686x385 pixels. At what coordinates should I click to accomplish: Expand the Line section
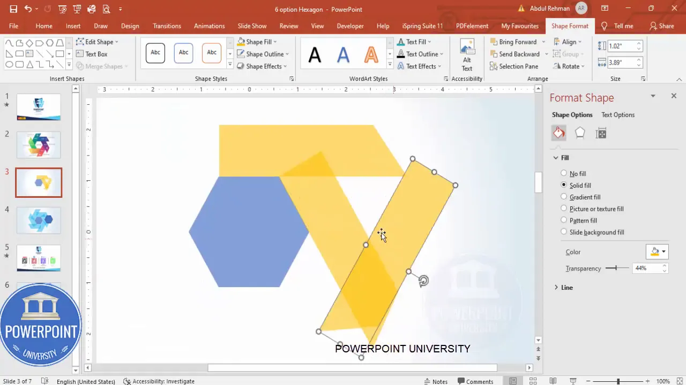(x=556, y=288)
